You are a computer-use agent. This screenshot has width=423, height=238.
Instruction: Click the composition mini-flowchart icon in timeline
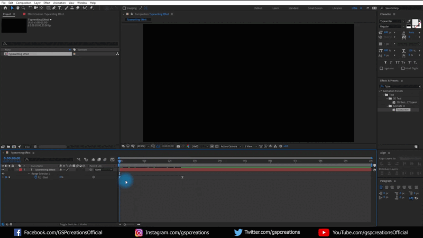pos(78,160)
